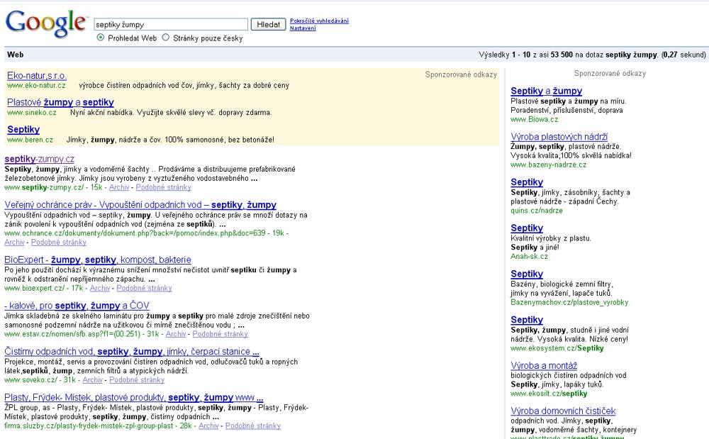Image resolution: width=709 pixels, height=439 pixels.
Task: Open the Septiky ad from www.ekosystem.cz
Action: pos(527,320)
